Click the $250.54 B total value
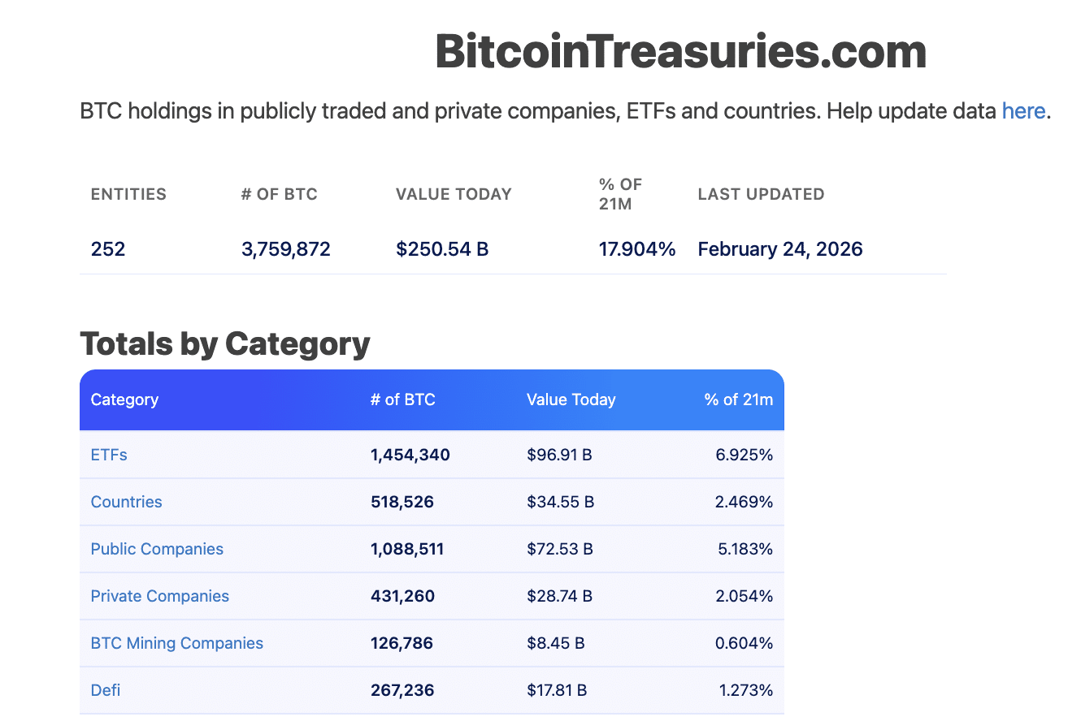Viewport: 1081px width, 721px height. [x=442, y=249]
